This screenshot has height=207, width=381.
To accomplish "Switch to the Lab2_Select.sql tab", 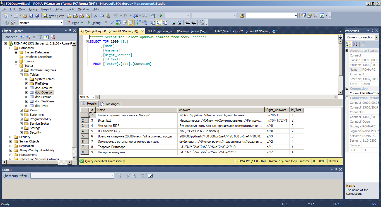I will click(x=245, y=31).
